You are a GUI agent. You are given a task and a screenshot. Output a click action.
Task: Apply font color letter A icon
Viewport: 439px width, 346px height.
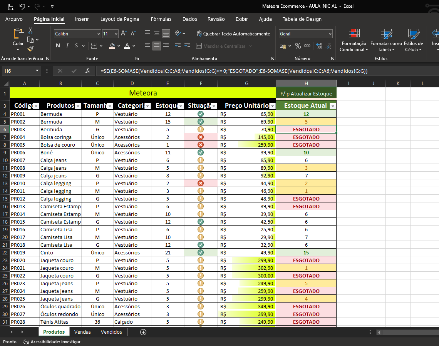click(127, 45)
